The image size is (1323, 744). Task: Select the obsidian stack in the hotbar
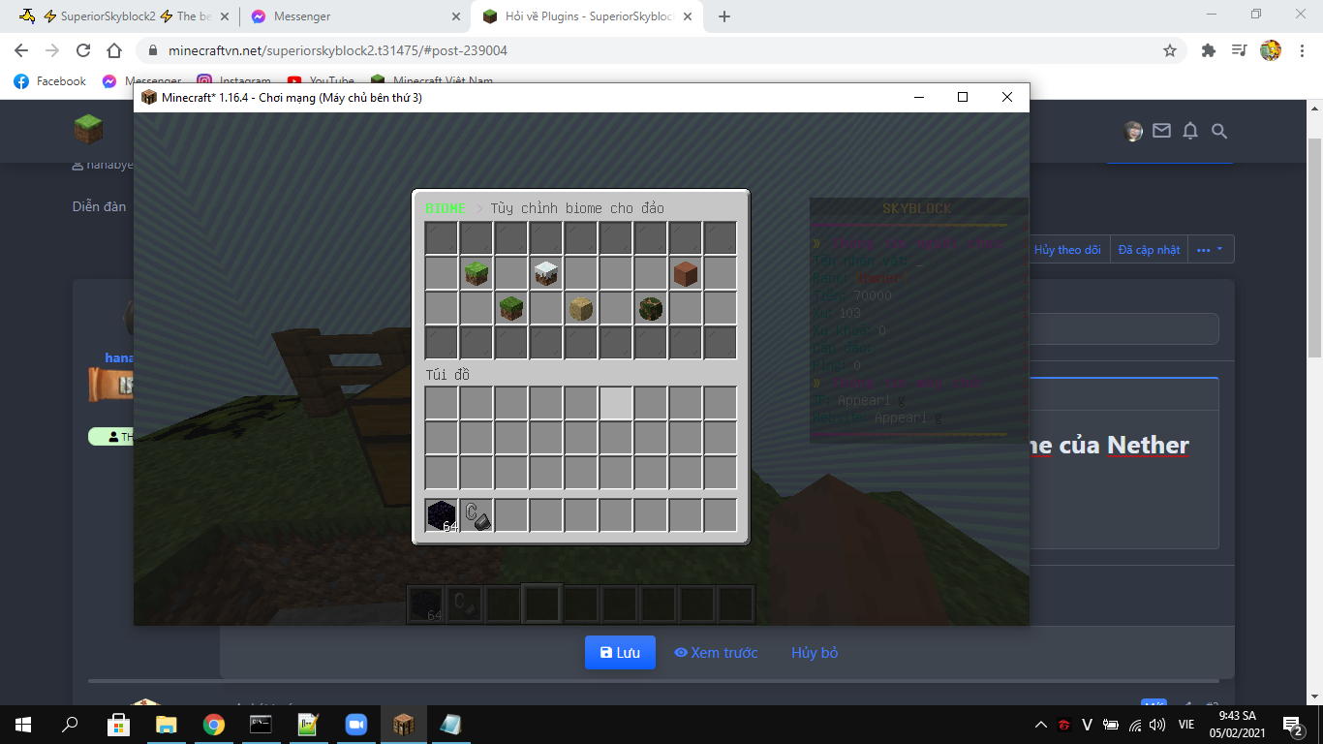(442, 515)
